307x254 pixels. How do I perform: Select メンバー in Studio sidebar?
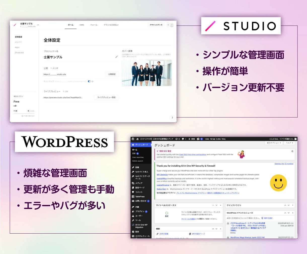pyautogui.click(x=19, y=42)
